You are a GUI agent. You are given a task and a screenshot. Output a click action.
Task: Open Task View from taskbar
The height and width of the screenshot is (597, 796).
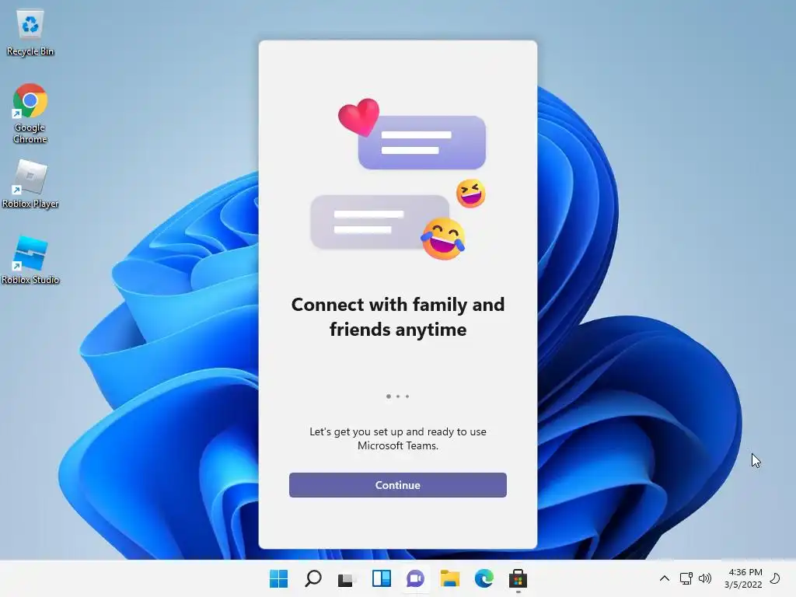[x=346, y=578]
